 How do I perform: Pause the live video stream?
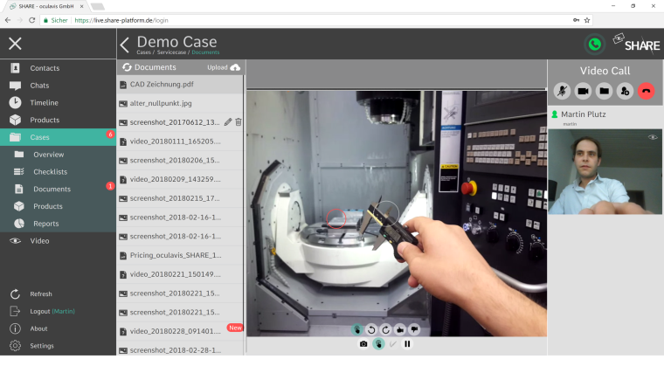tap(407, 344)
